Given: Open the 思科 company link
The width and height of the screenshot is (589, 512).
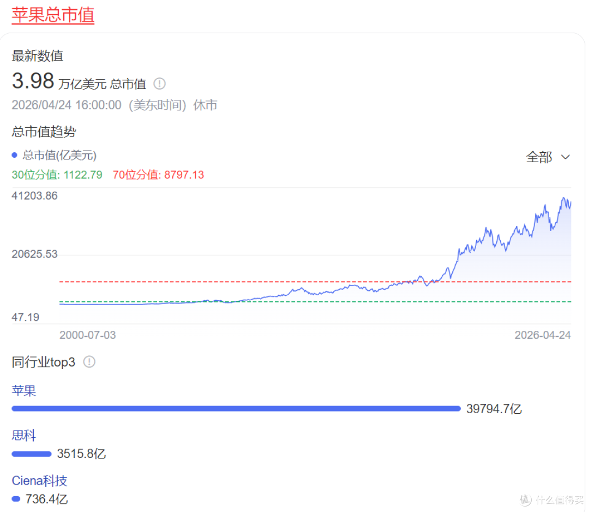Looking at the screenshot, I should [23, 436].
